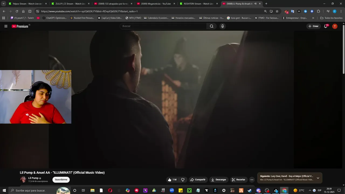
Task: Click the Crear create button
Action: click(x=313, y=26)
